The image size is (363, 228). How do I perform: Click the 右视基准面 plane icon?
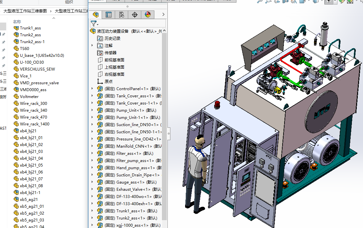click(x=100, y=74)
